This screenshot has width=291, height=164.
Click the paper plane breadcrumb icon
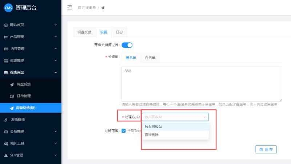(x=103, y=8)
